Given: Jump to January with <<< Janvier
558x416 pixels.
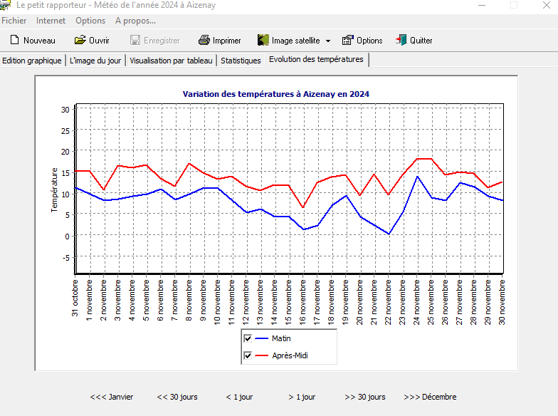Looking at the screenshot, I should (x=111, y=397).
